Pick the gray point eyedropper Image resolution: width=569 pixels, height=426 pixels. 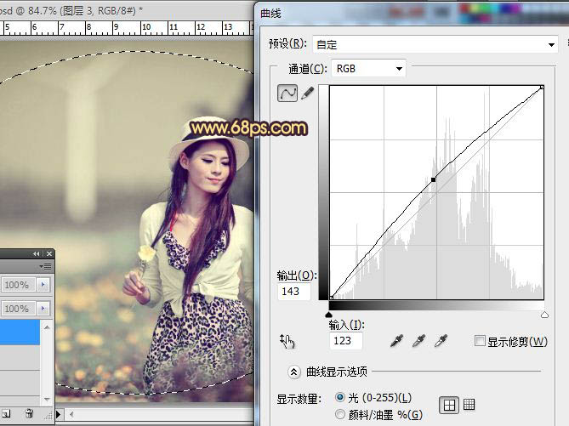(x=418, y=341)
